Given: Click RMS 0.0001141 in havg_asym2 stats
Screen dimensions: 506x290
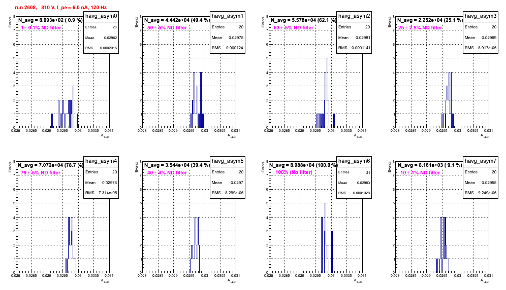Looking at the screenshot, I should coord(354,48).
